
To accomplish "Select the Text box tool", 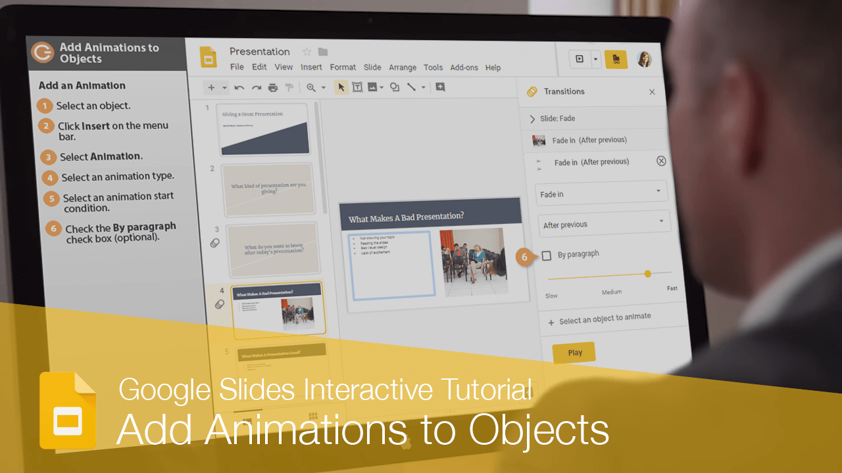I will (357, 87).
